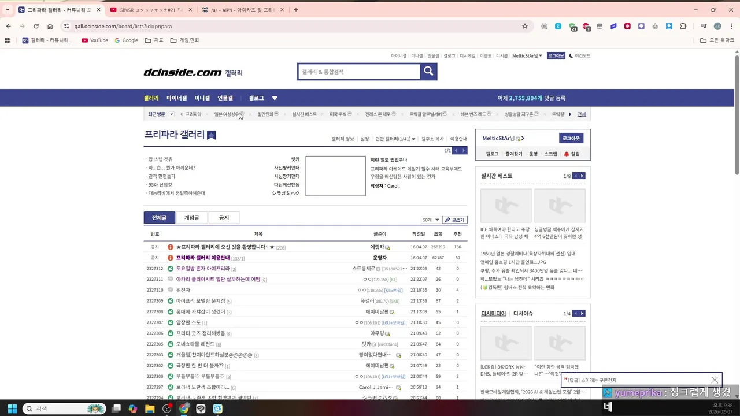Open the 게임,만화 bookmarks folder
This screenshot has height=416, width=740.
coord(185,40)
